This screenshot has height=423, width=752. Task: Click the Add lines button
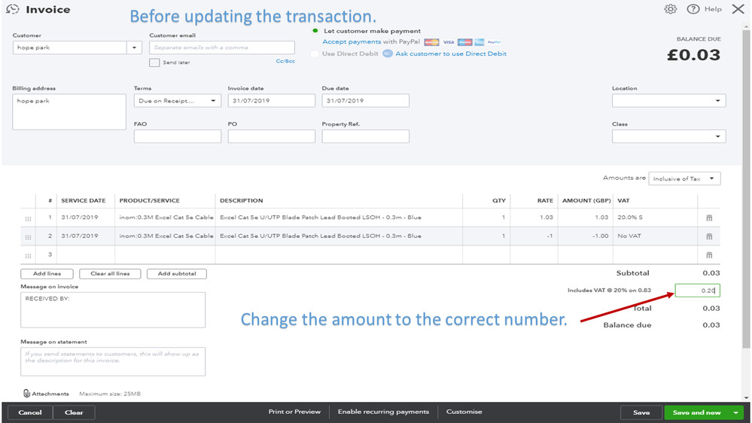coord(47,274)
